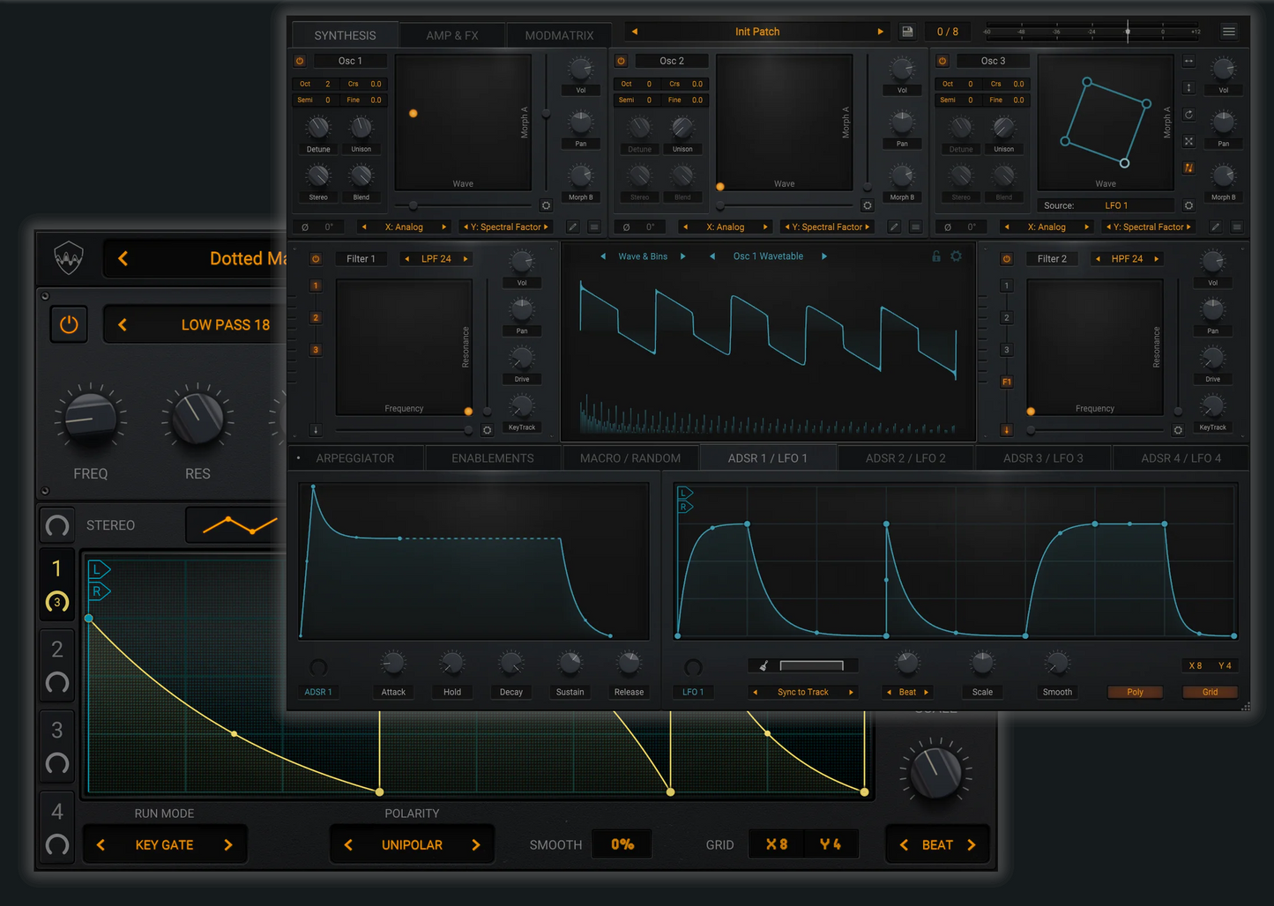Screen dimensions: 1274x906
Task: Click the FREQ knob in back plugin
Action: tap(91, 420)
